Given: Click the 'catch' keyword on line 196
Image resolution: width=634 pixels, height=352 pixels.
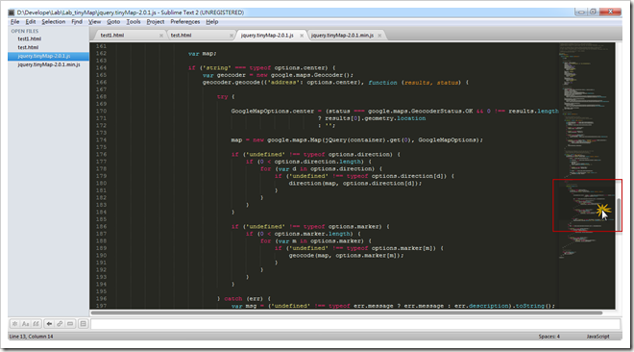Looking at the screenshot, I should 233,298.
